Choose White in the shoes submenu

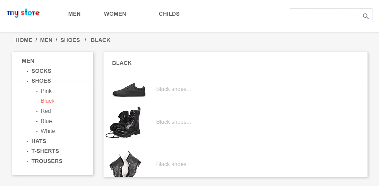coord(48,131)
